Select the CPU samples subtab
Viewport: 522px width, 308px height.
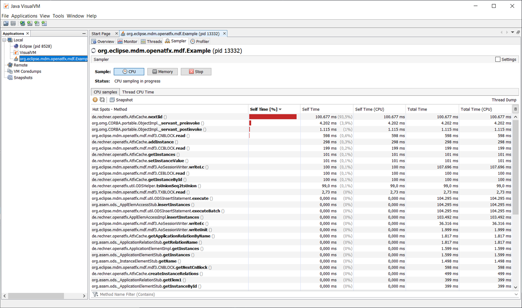(x=105, y=92)
